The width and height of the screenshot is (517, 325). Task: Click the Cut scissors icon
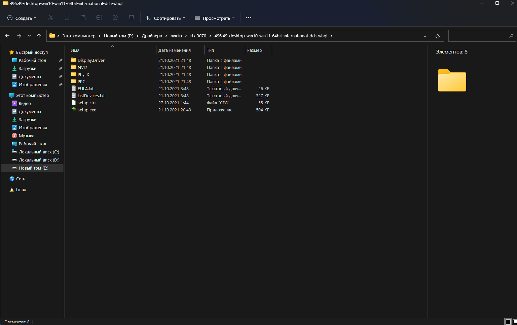click(x=51, y=18)
